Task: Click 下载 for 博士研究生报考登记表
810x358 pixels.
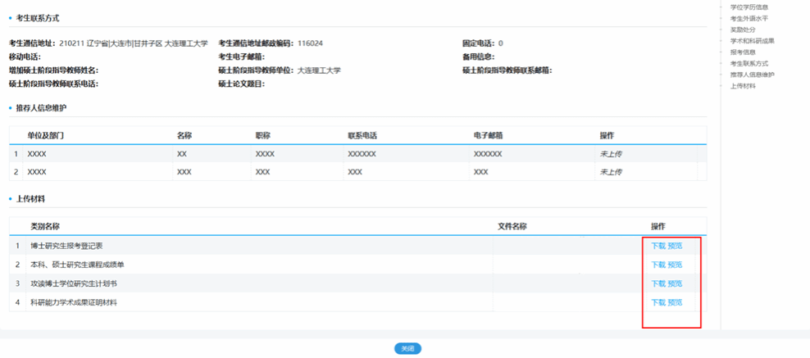Action: (658, 246)
